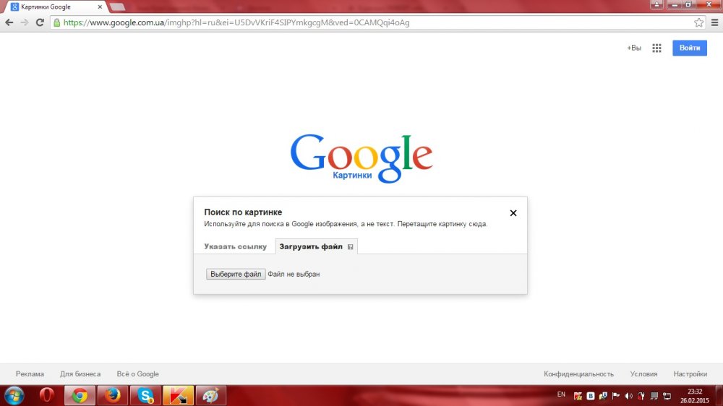The width and height of the screenshot is (723, 406).
Task: Close the 'Поиск по картинке' dialog
Action: (x=513, y=213)
